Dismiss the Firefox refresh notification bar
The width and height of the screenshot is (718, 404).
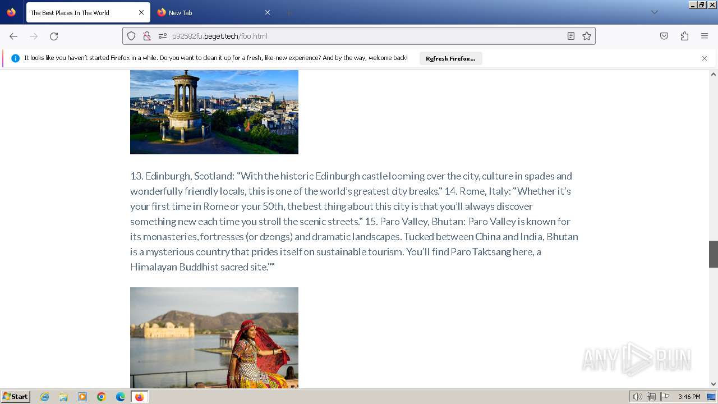[705, 58]
